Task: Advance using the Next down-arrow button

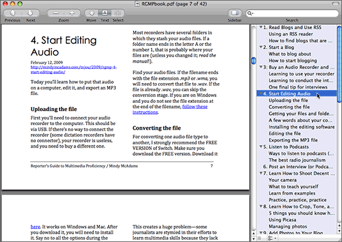Action: coord(30,13)
